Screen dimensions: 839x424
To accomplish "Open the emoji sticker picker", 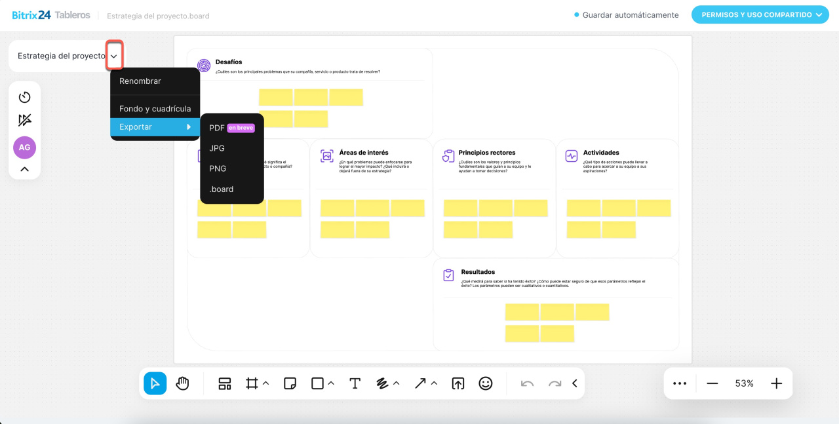I will pos(485,383).
